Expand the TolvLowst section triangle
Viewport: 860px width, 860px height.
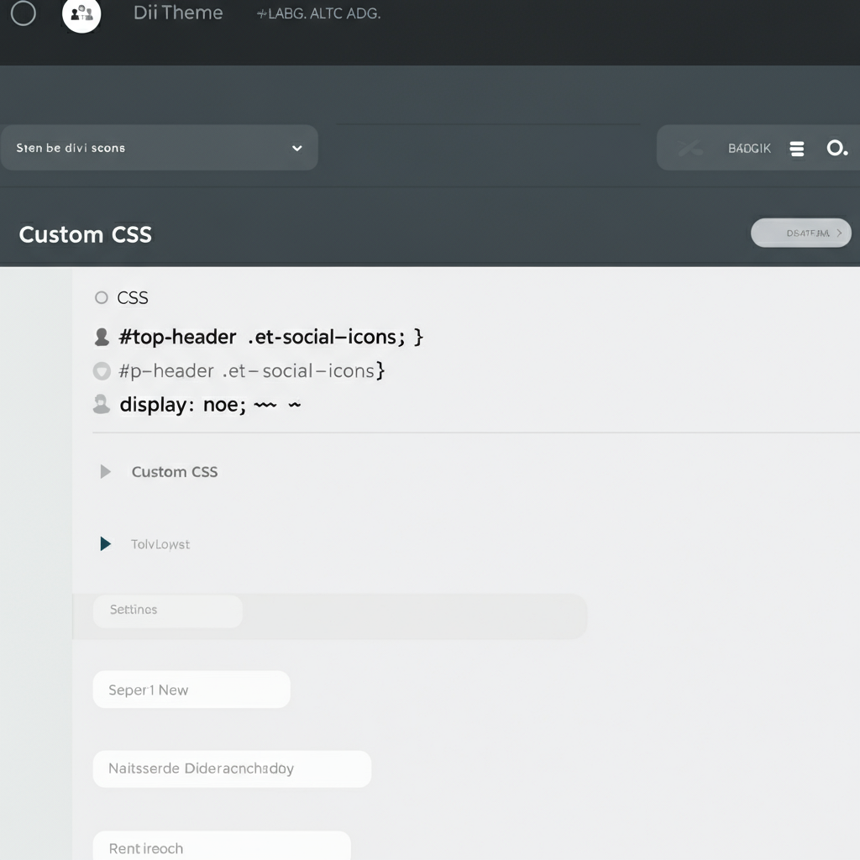coord(105,544)
